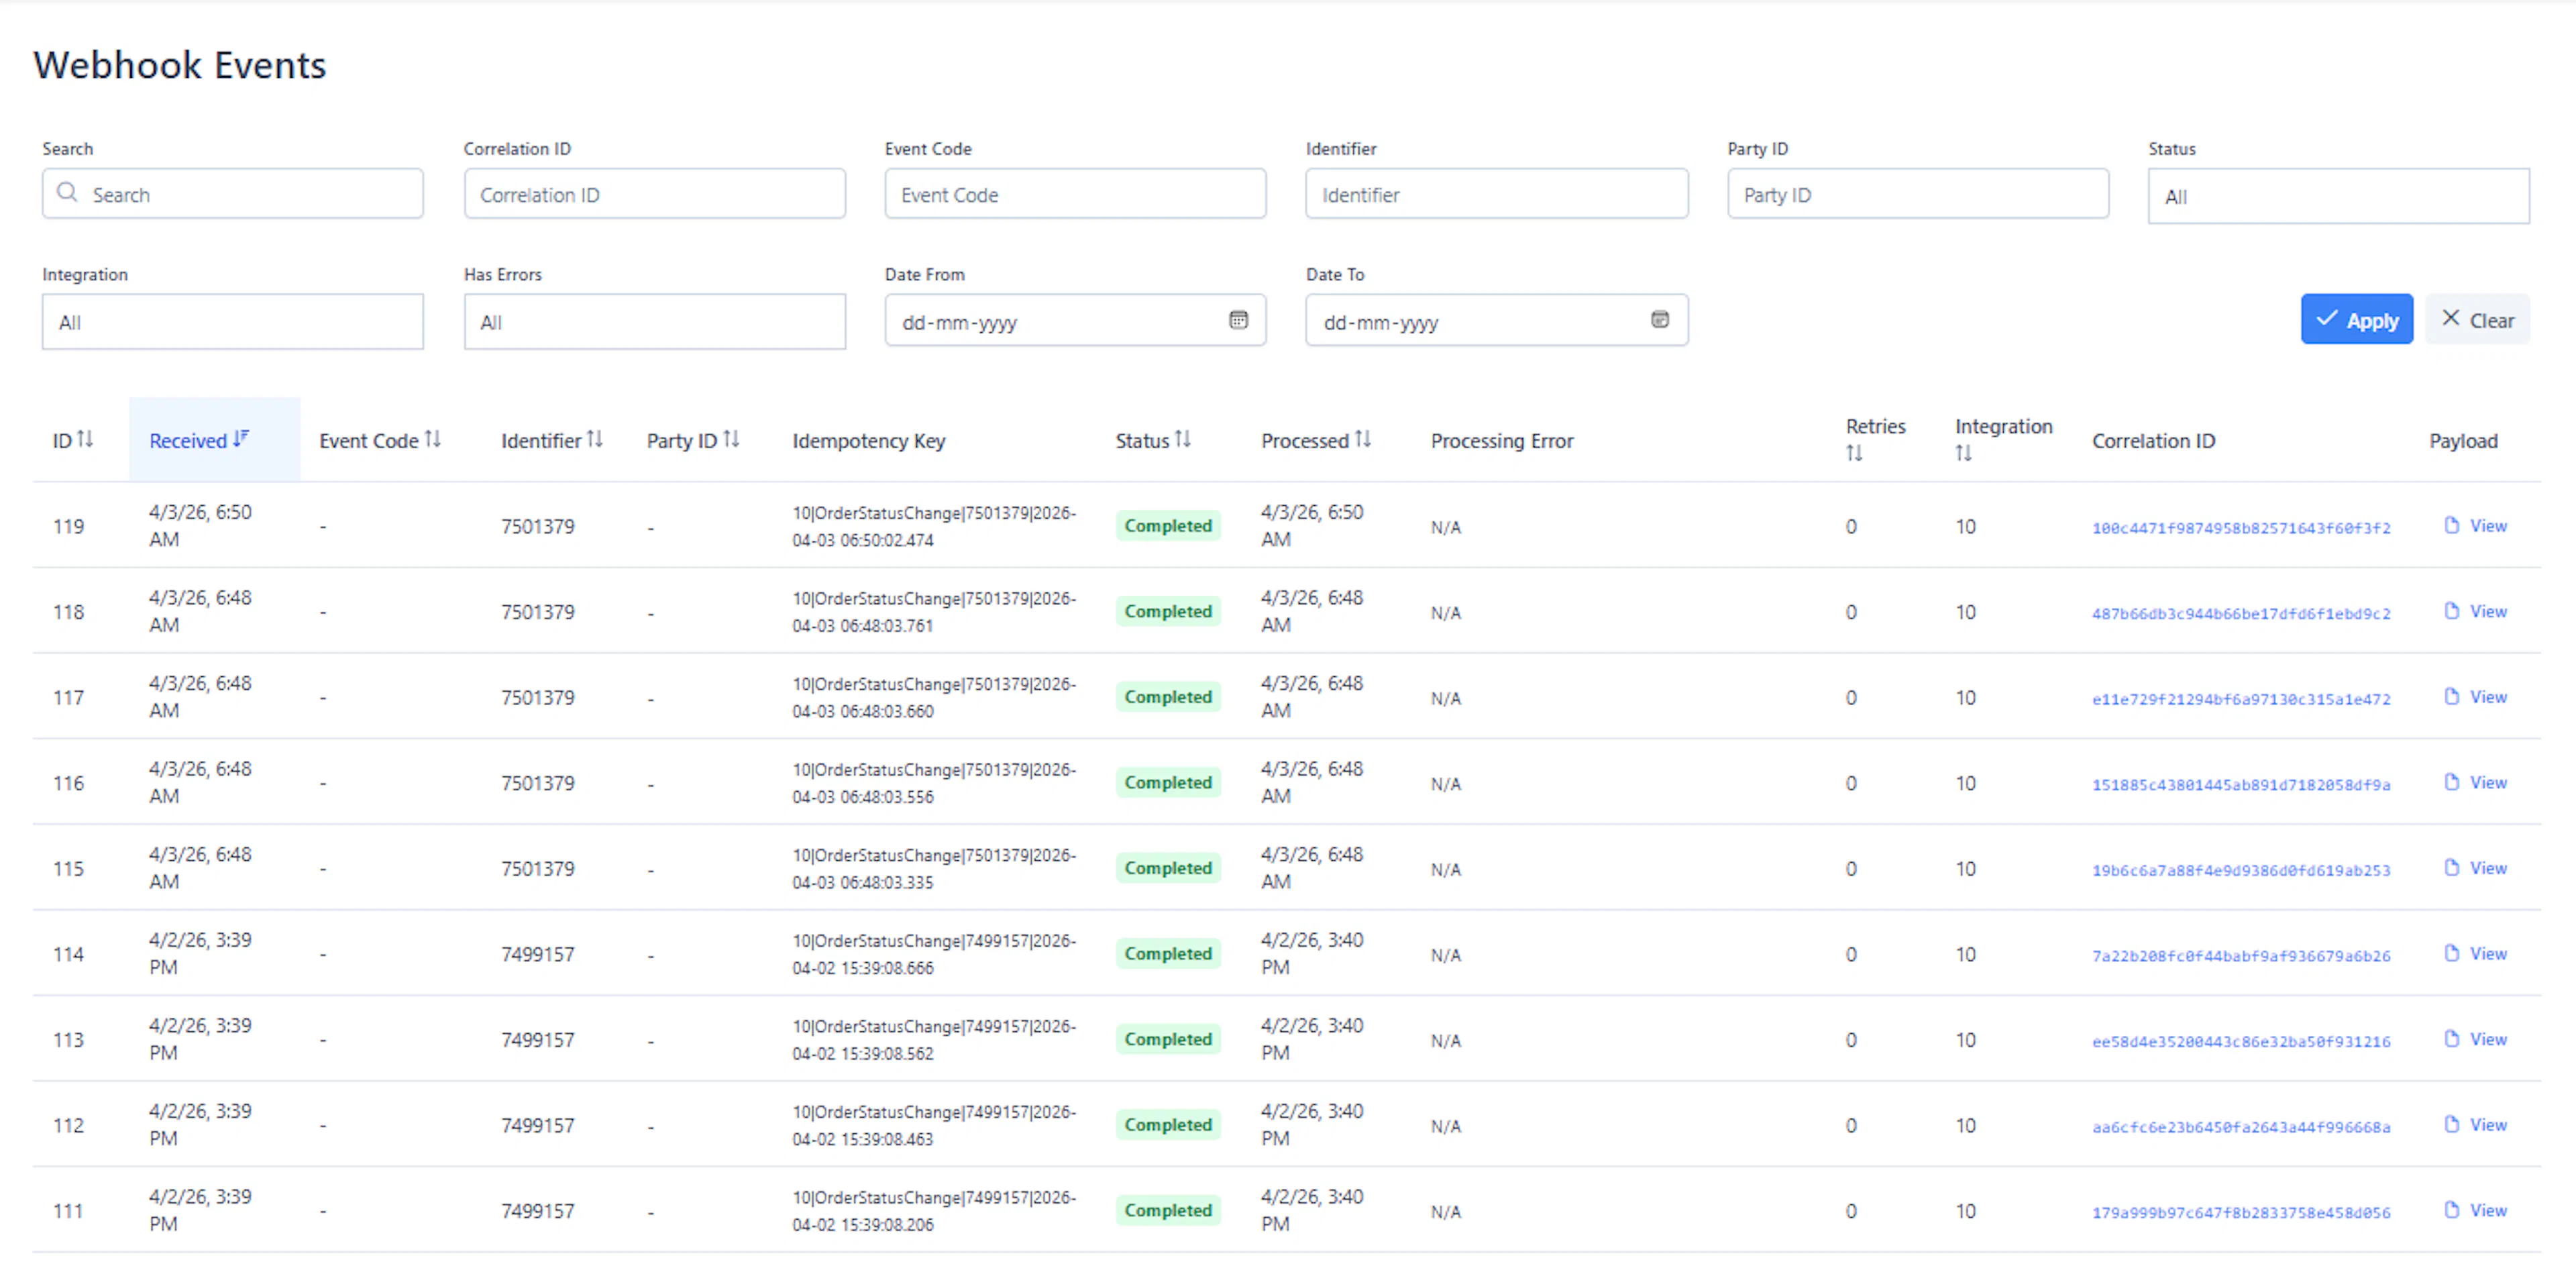
Task: Select identifier 7501379 in row 118
Action: [537, 612]
